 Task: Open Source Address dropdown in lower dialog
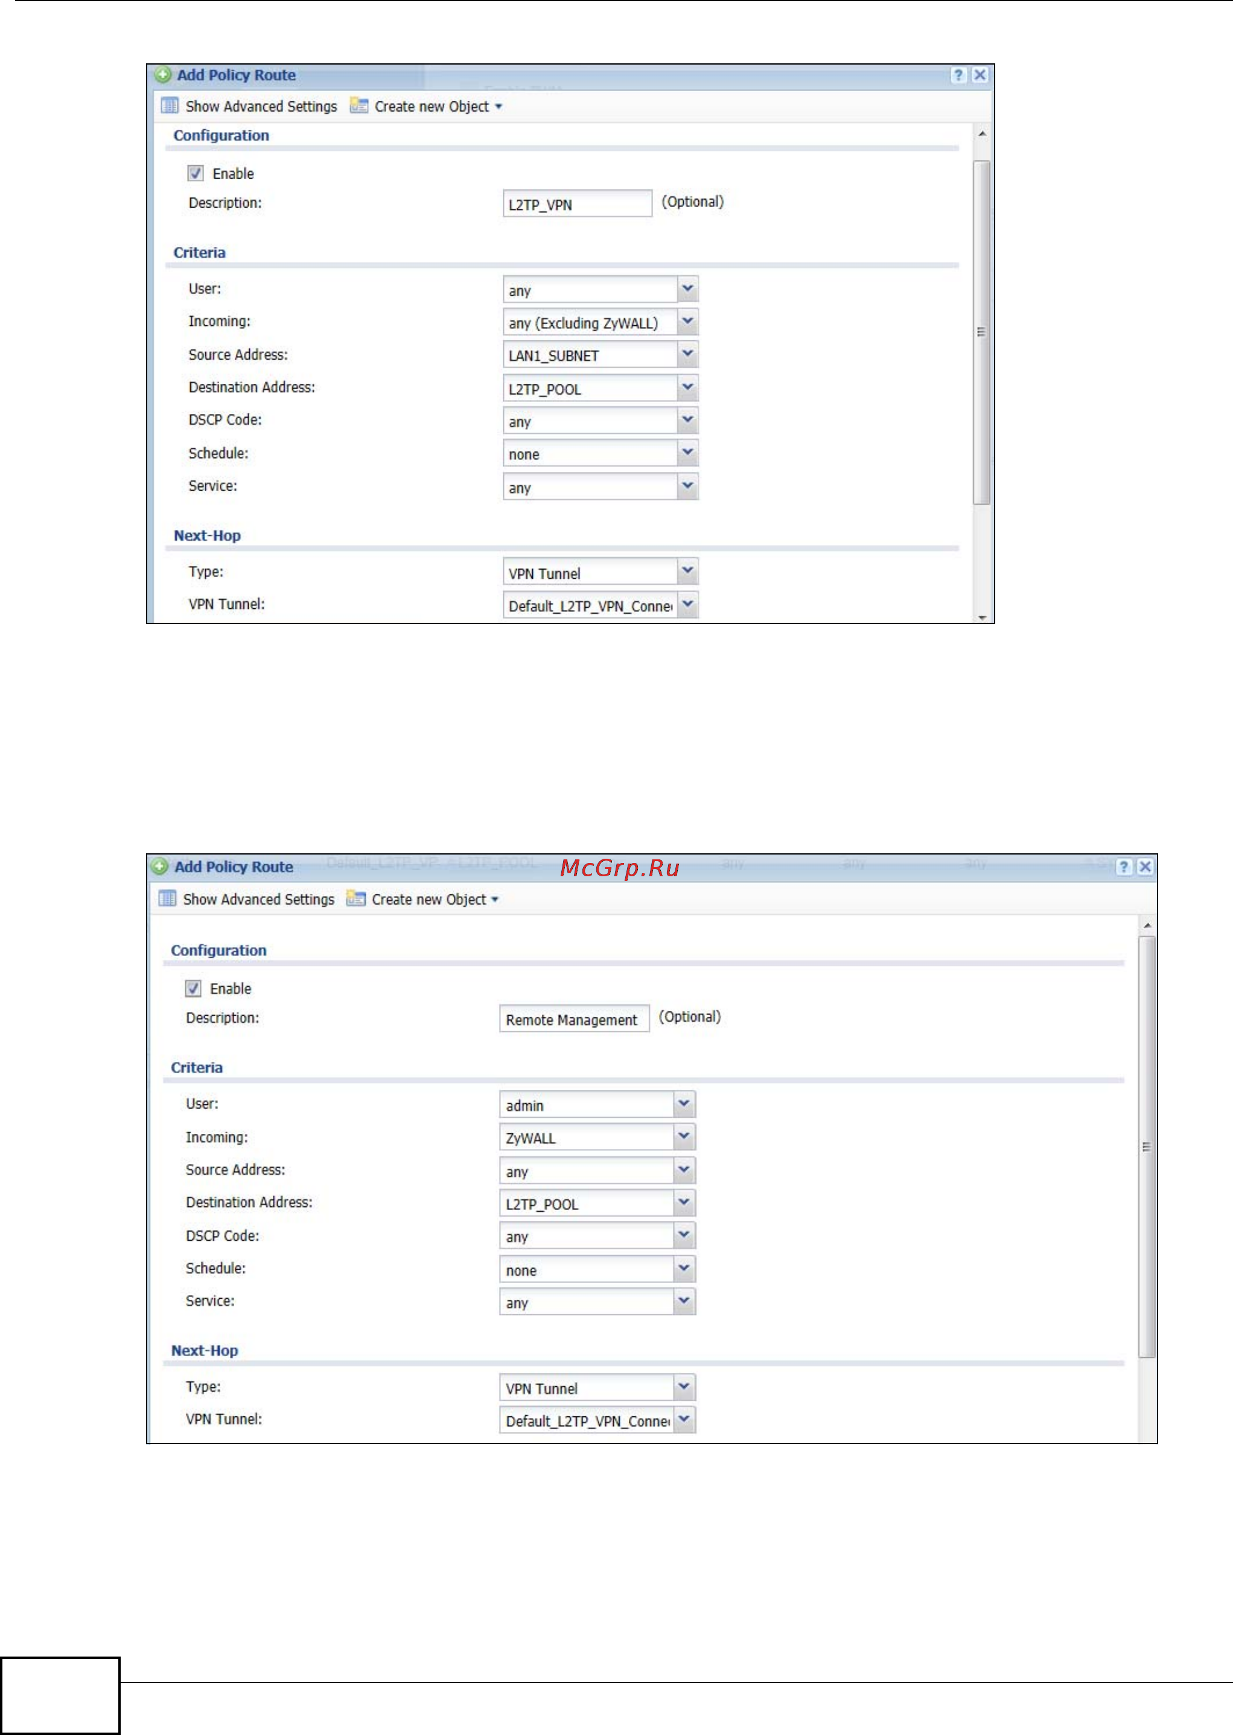pyautogui.click(x=684, y=1170)
